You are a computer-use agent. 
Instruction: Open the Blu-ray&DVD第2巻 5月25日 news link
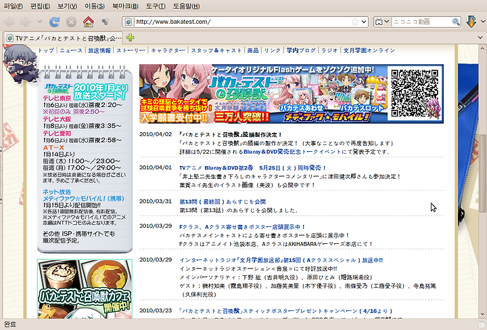252,168
